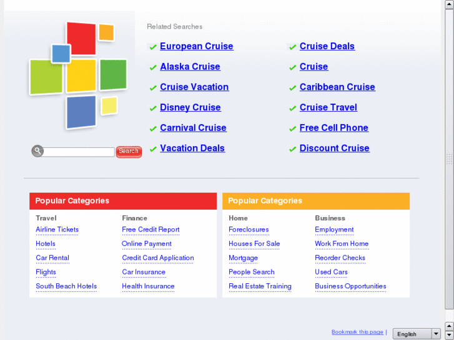Click the checkmark beside Cruise Vacation
Image resolution: width=454 pixels, height=340 pixels.
(x=153, y=88)
